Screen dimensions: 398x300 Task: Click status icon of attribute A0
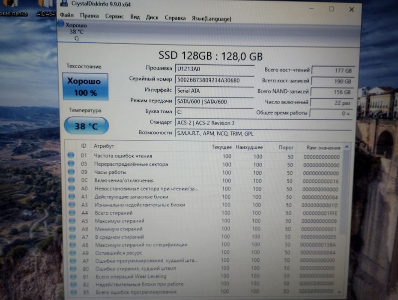(x=72, y=188)
